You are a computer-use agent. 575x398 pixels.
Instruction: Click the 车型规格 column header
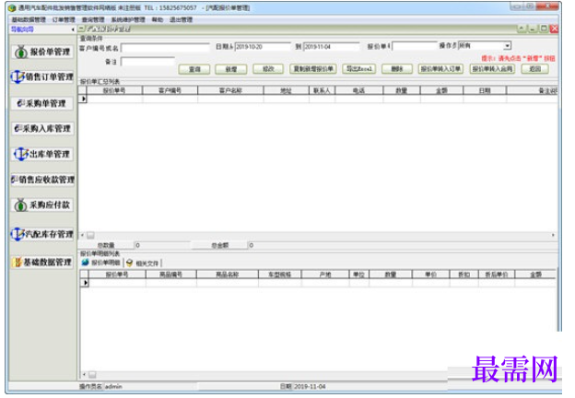280,275
